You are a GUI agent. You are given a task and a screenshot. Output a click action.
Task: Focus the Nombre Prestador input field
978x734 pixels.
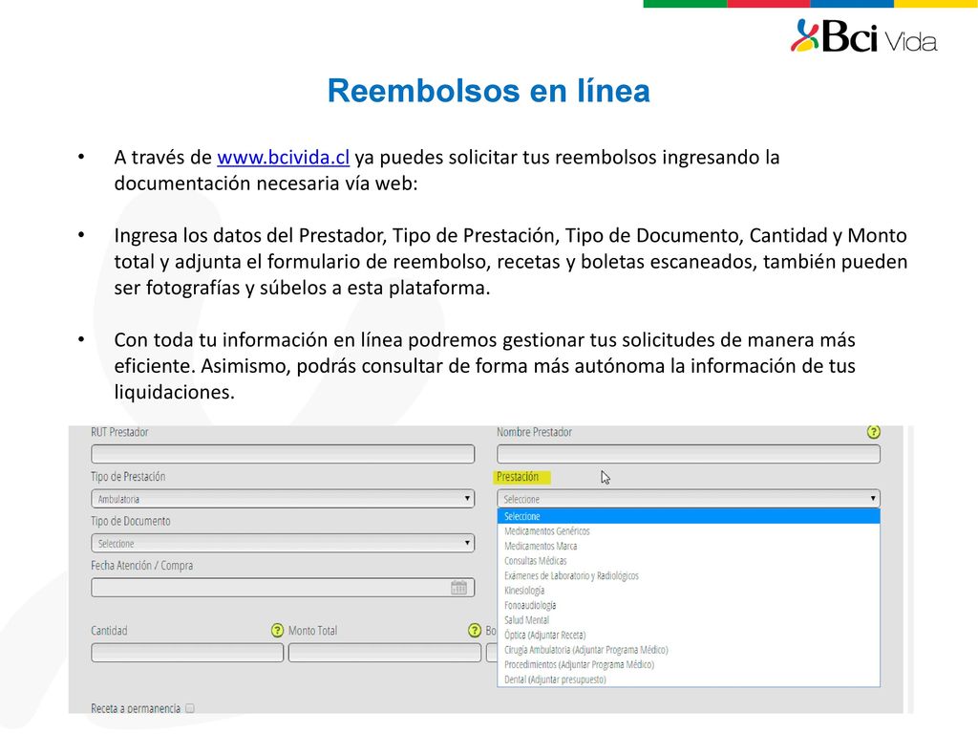pos(689,454)
